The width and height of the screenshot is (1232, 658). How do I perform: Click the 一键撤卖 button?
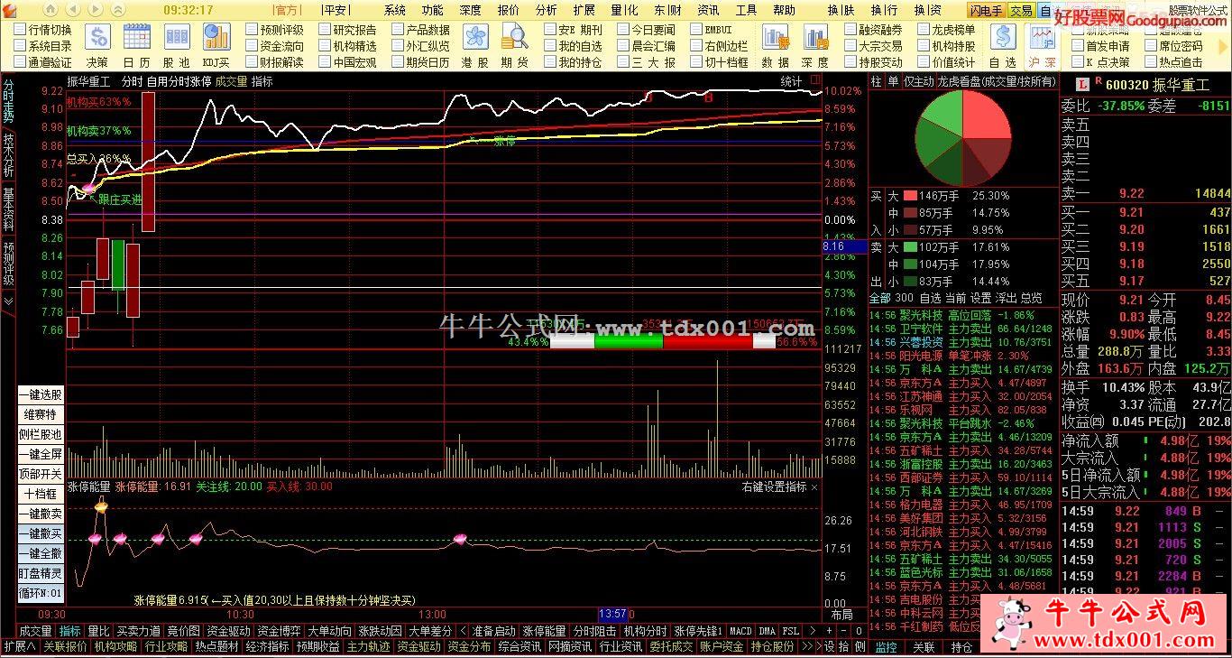(41, 514)
